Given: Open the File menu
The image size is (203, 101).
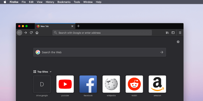Looking at the screenshot, I should [x=24, y=2].
